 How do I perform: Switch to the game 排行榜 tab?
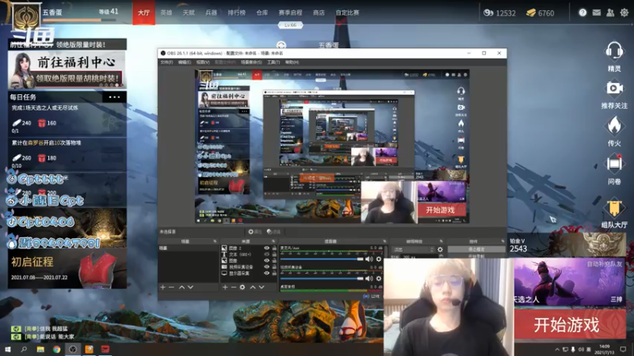click(x=236, y=13)
